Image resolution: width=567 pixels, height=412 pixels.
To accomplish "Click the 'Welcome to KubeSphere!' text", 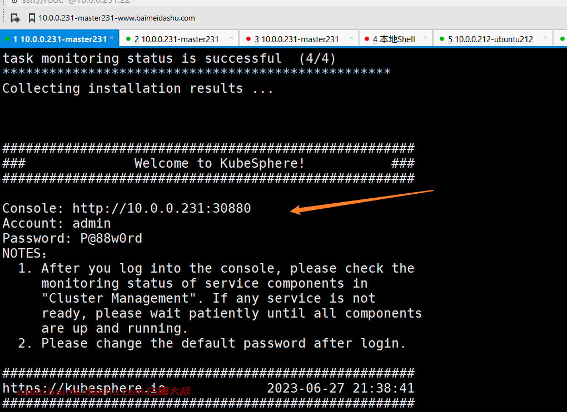I will click(219, 164).
